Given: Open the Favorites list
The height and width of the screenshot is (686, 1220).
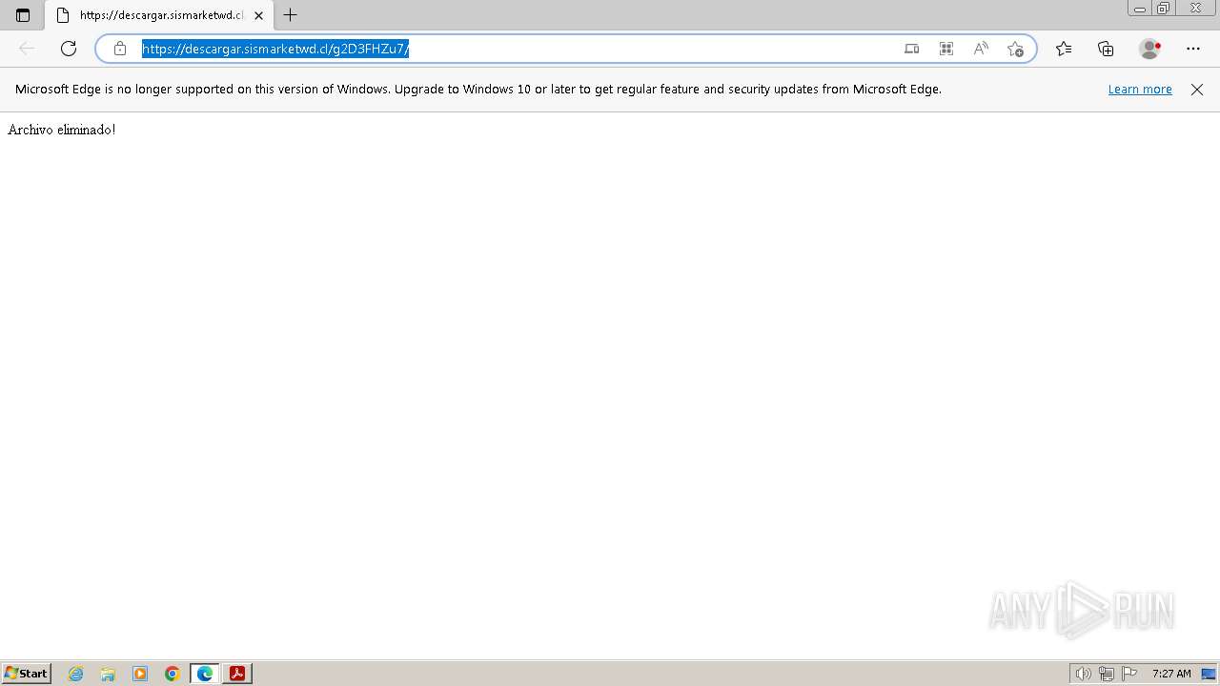Looking at the screenshot, I should click(1064, 49).
